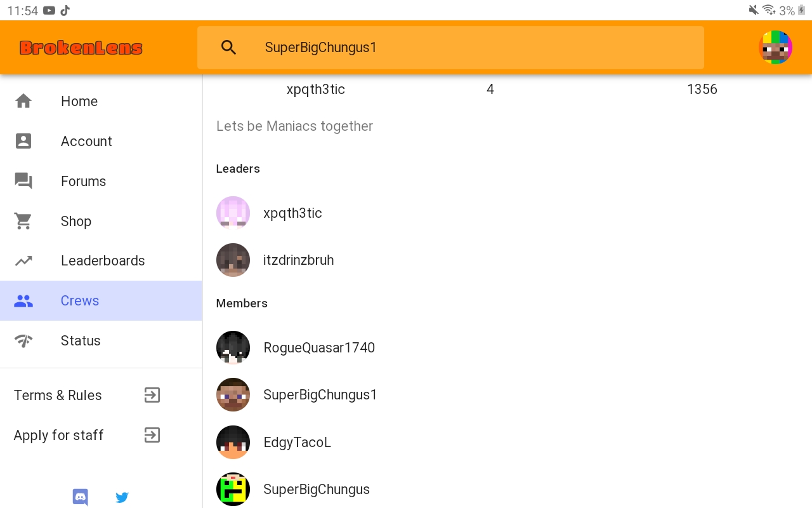Click xpqth3tic's avatar under Leaders
This screenshot has width=812, height=508.
tap(233, 213)
